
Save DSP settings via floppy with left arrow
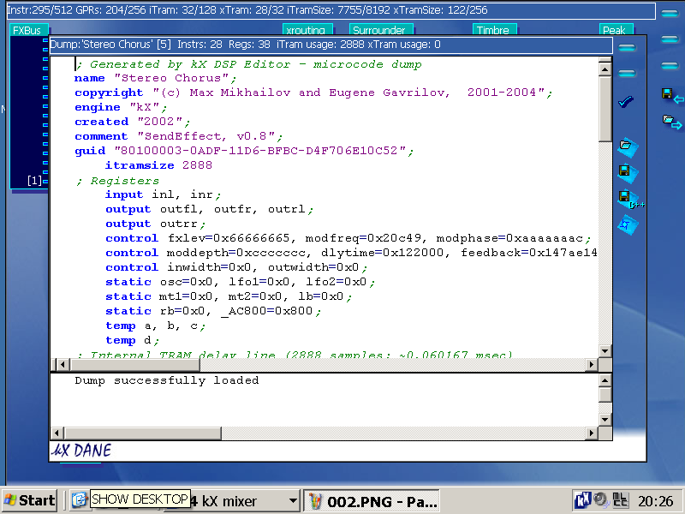(672, 95)
